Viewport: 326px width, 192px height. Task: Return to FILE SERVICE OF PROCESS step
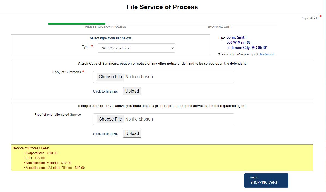point(105,27)
